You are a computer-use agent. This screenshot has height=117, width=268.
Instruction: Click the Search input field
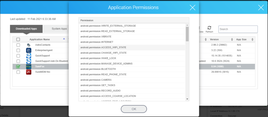pos(238,29)
